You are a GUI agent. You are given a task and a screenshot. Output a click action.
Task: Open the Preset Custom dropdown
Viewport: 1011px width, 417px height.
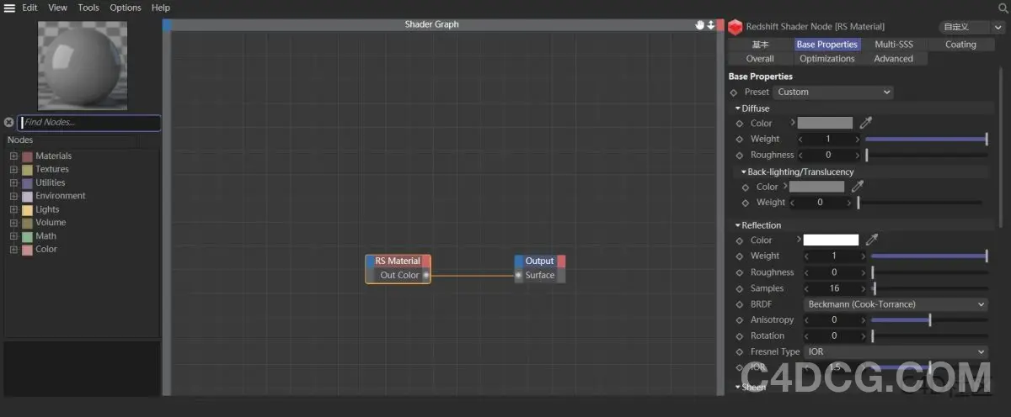pos(833,92)
